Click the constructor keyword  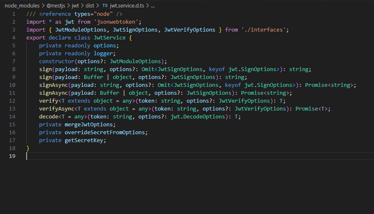(57, 61)
